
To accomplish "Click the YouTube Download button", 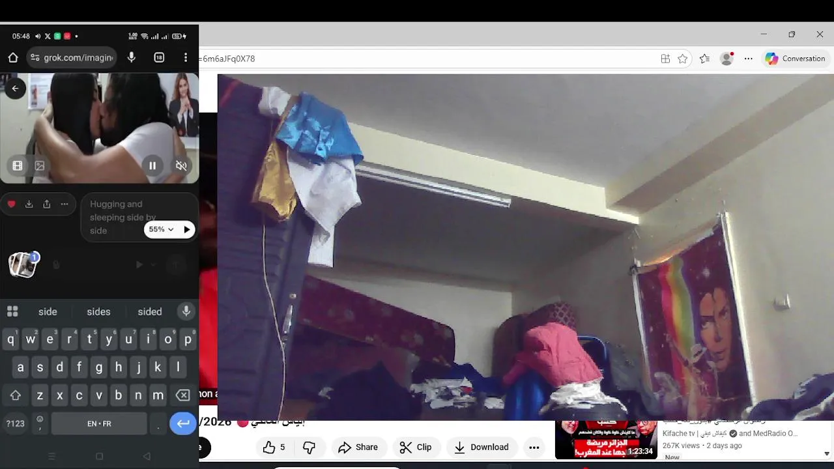I will (481, 447).
